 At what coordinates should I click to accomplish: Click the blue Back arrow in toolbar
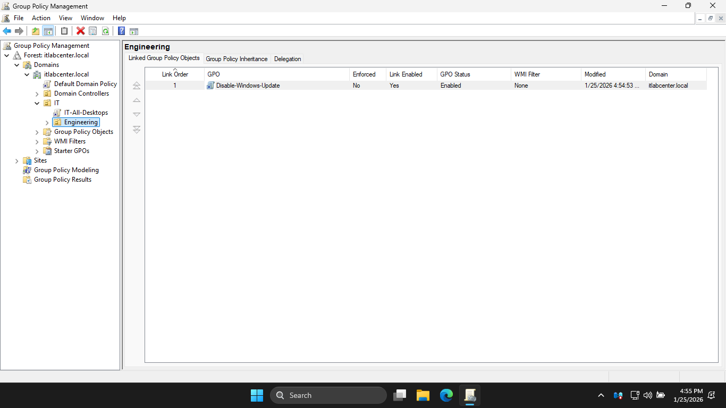[x=7, y=31]
